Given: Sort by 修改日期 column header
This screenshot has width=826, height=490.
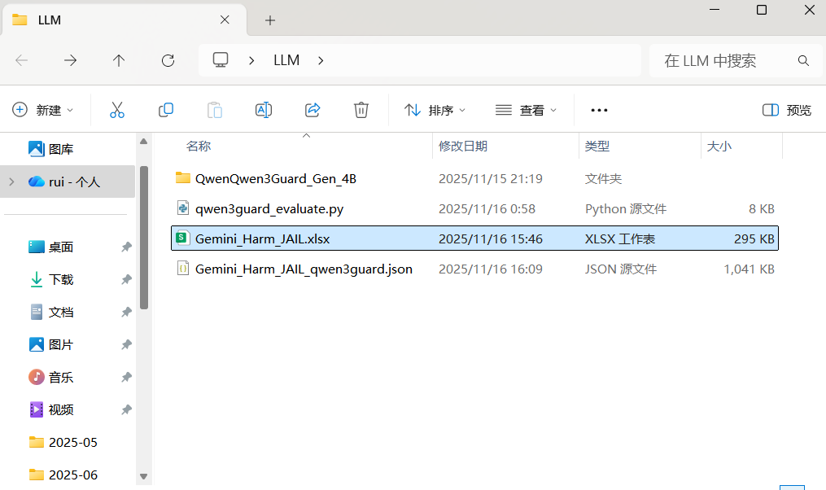Looking at the screenshot, I should pyautogui.click(x=462, y=146).
